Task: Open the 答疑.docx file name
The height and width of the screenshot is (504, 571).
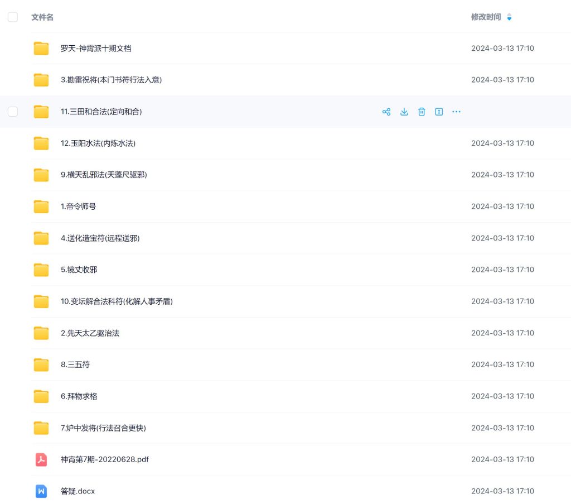Action: coord(78,491)
